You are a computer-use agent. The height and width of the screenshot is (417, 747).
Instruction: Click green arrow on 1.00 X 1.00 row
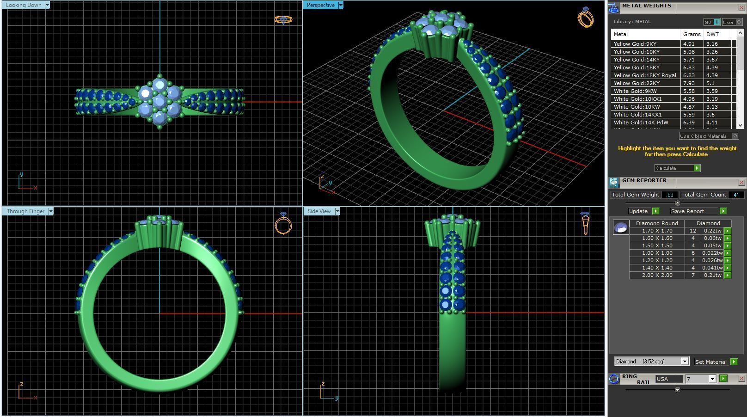pos(727,253)
